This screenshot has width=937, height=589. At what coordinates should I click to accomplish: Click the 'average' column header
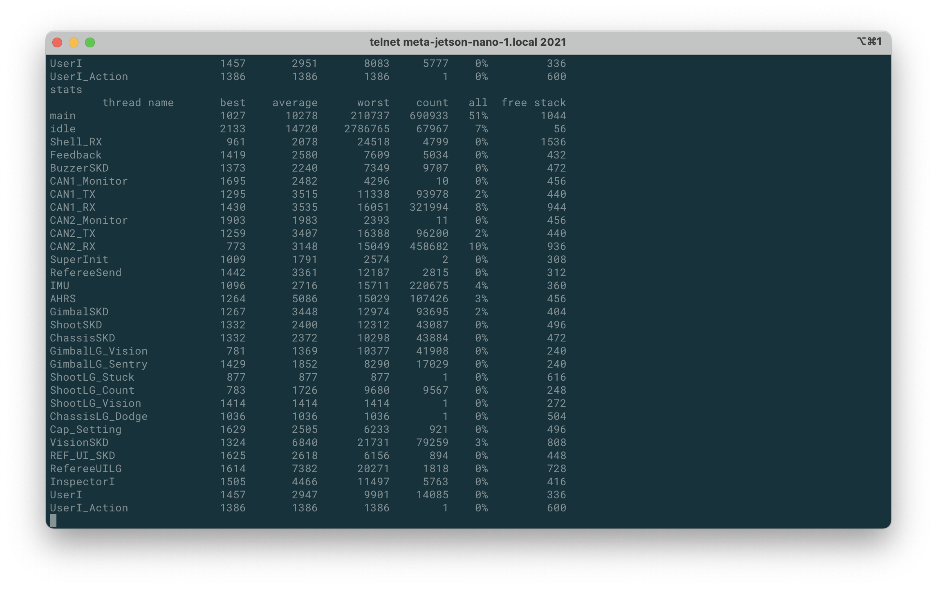295,103
